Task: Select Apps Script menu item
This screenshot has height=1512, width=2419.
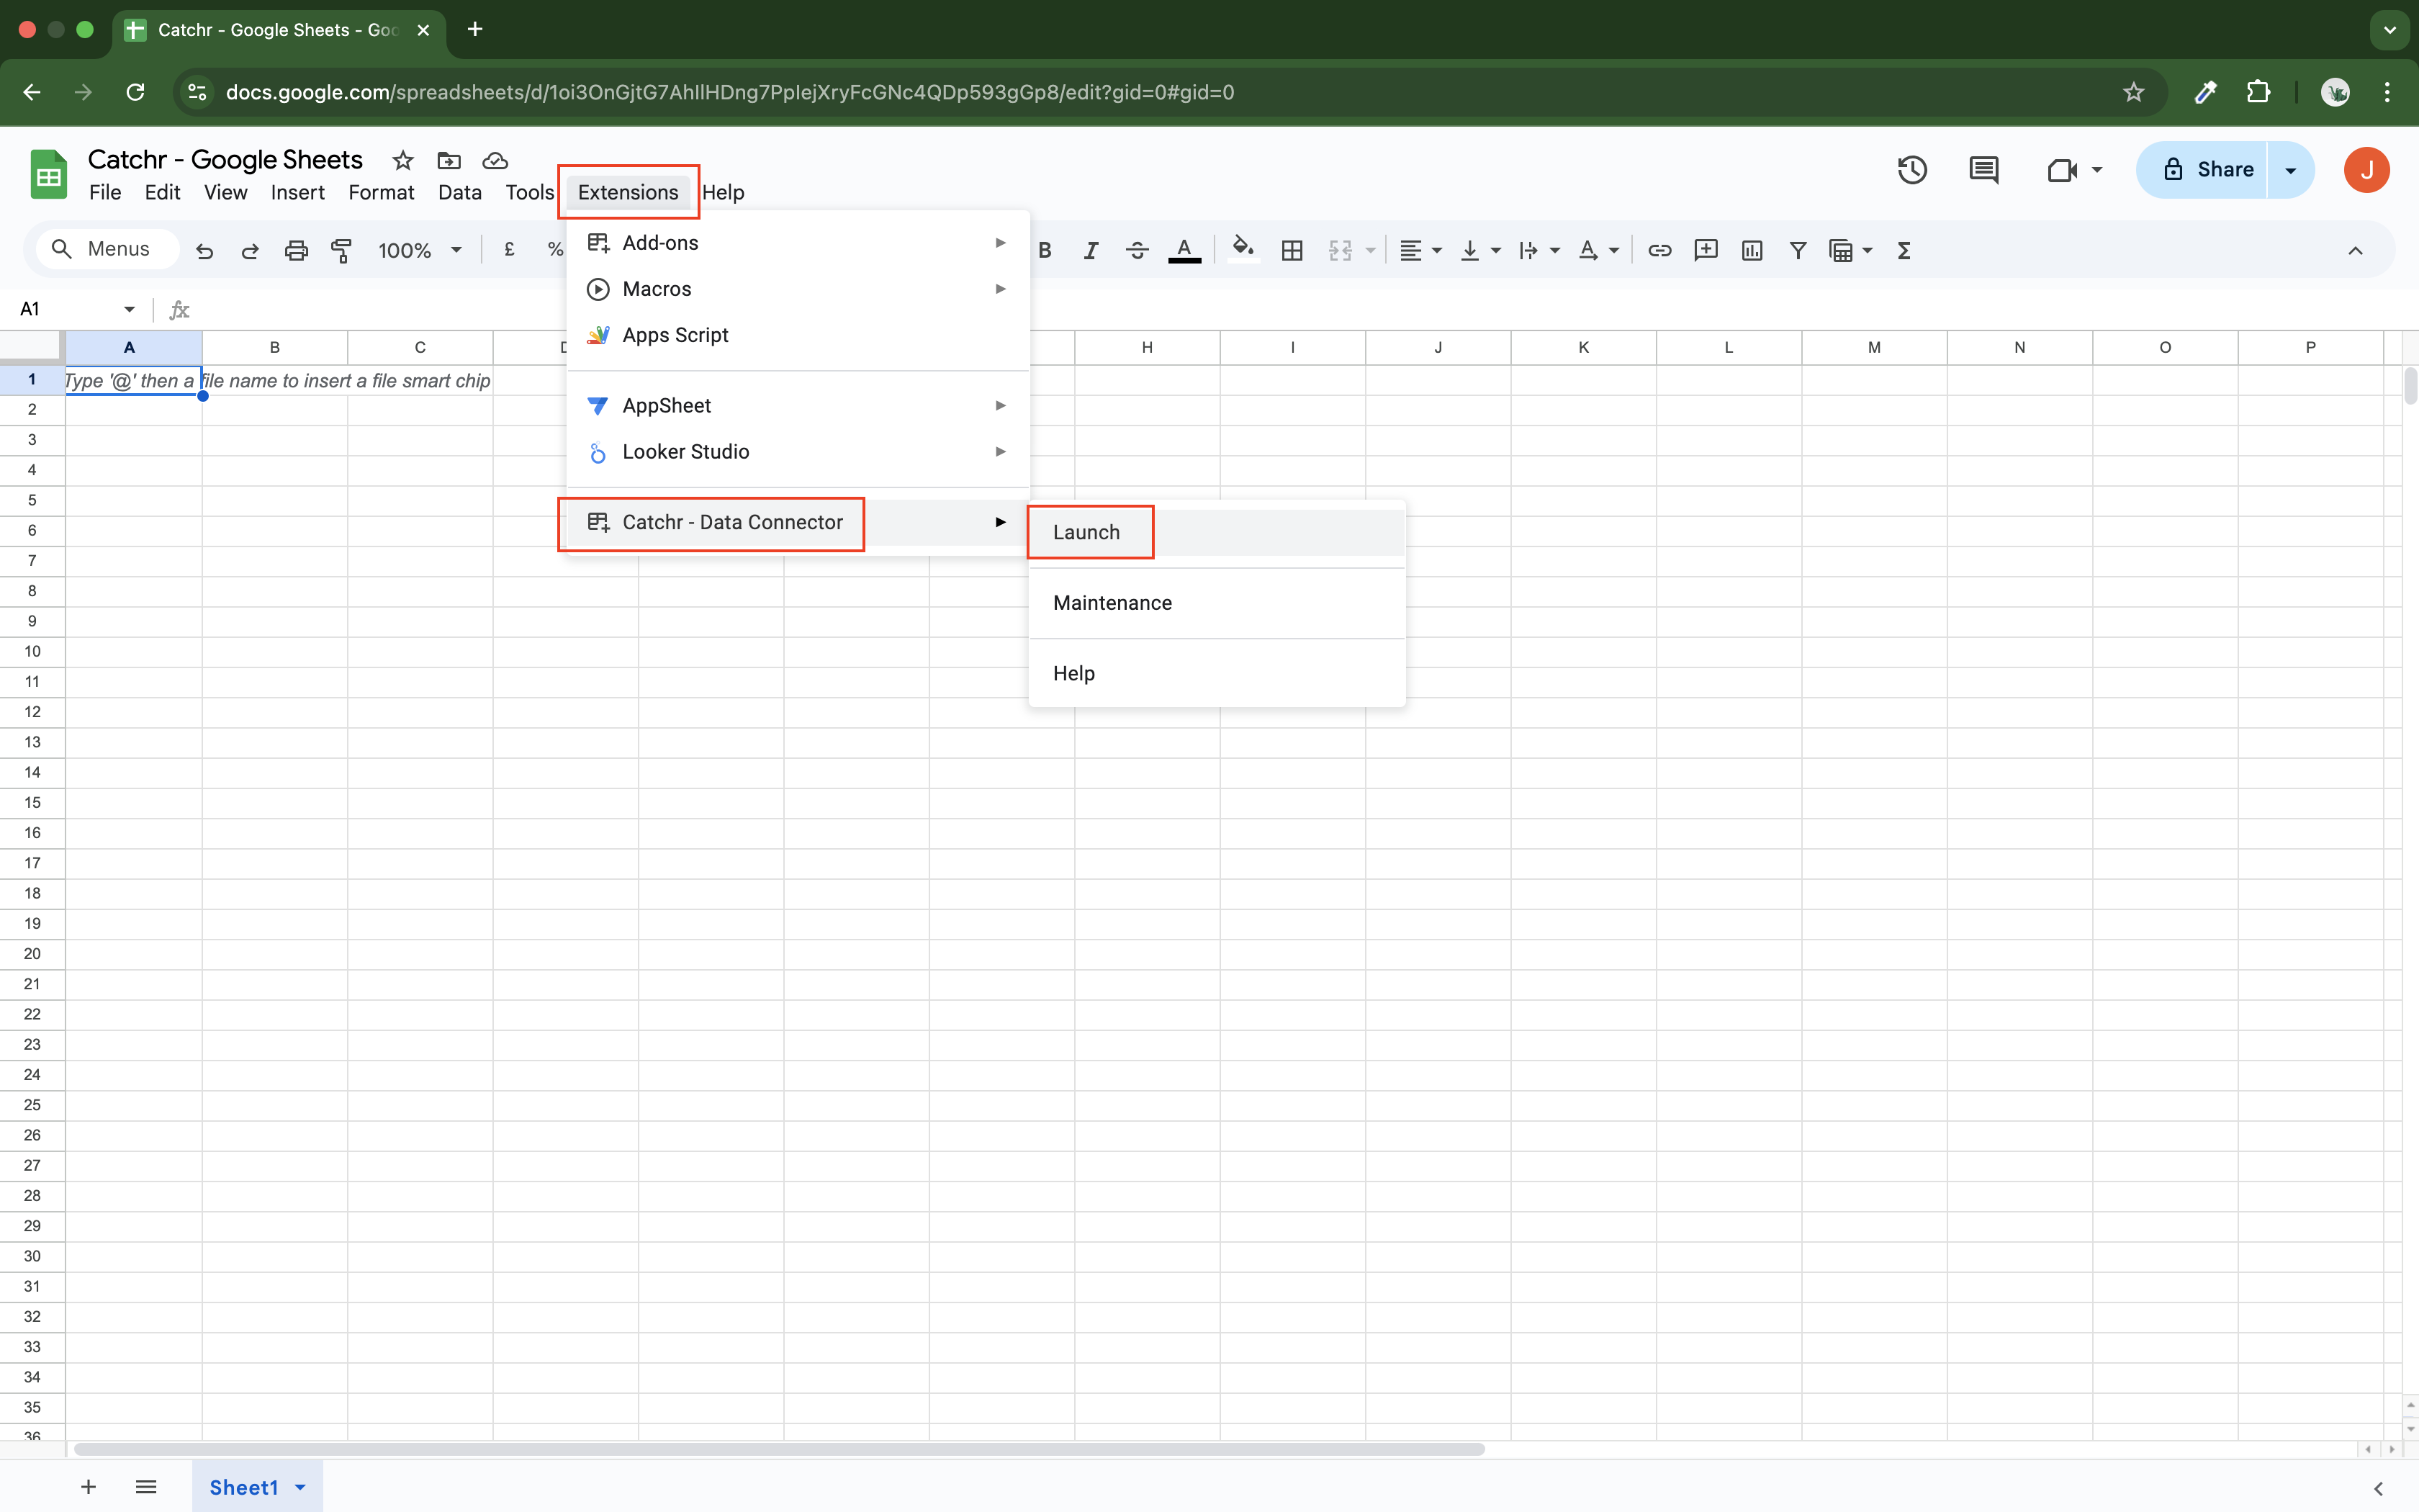Action: (x=797, y=335)
